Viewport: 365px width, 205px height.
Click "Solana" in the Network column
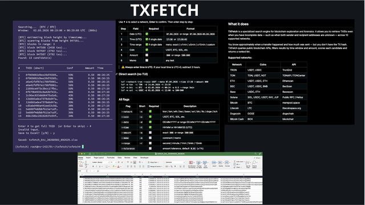click(234, 97)
